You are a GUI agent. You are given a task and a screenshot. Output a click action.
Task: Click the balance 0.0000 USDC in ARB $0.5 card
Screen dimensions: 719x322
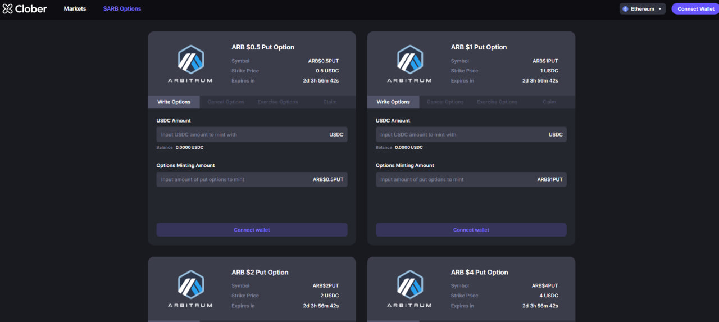[x=189, y=147]
